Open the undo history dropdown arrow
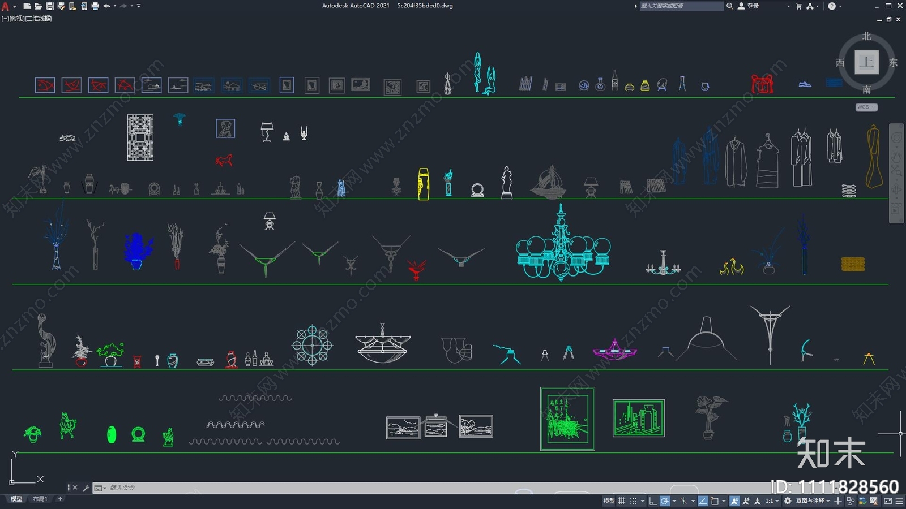The height and width of the screenshot is (509, 906). click(x=114, y=6)
